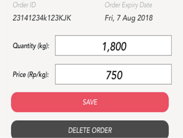Click the Quantity (kg) input field
Screen dimensions: 183x138
pyautogui.click(x=113, y=46)
